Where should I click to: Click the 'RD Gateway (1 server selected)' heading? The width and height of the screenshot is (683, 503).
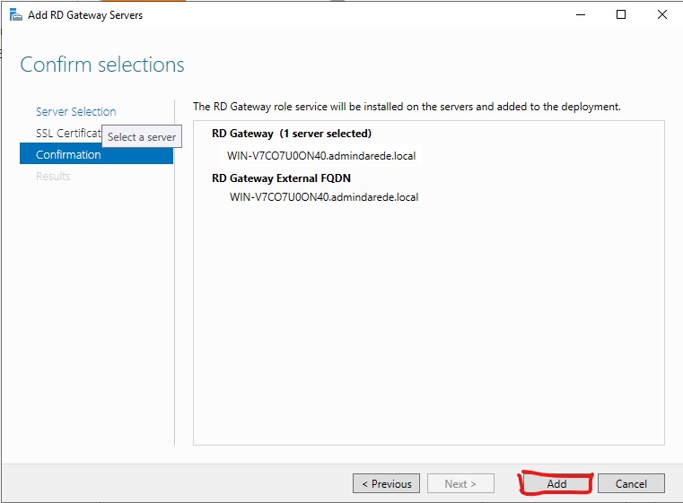[x=292, y=134]
